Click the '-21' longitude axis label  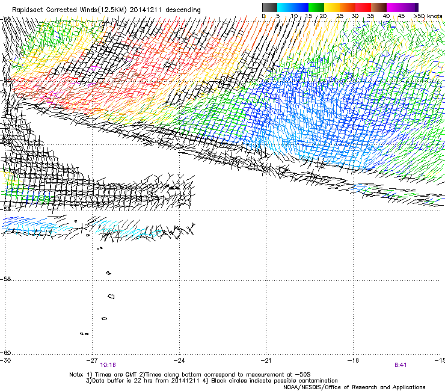266,360
